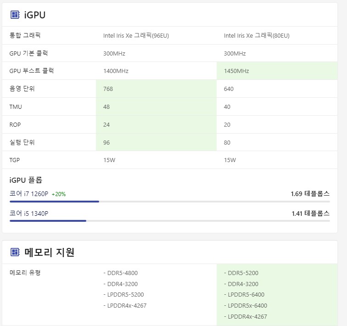The height and width of the screenshot is (326, 347).
Task: Click Intel Iris Xe 그래픽(80EU) cell
Action: tap(257, 36)
